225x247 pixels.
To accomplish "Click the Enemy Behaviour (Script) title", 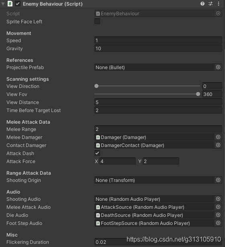I will pyautogui.click(x=53, y=4).
